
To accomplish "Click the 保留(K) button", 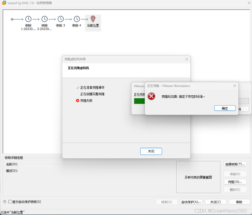I will [235, 174].
